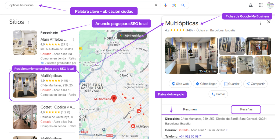Share the listing with Compartir button
Viewport: 275px width, 139px height.
pos(255,84)
